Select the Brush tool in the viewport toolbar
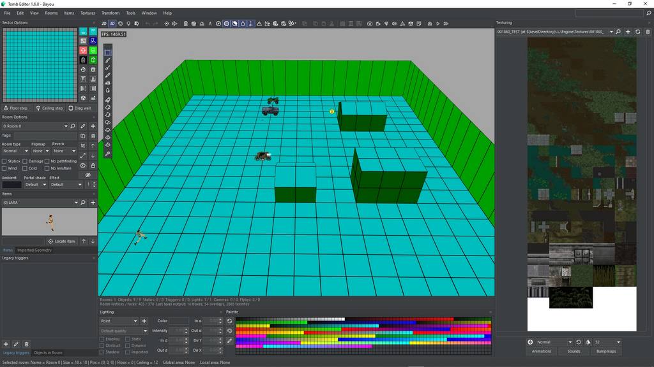Screen dimensions: 654x367 (108, 61)
